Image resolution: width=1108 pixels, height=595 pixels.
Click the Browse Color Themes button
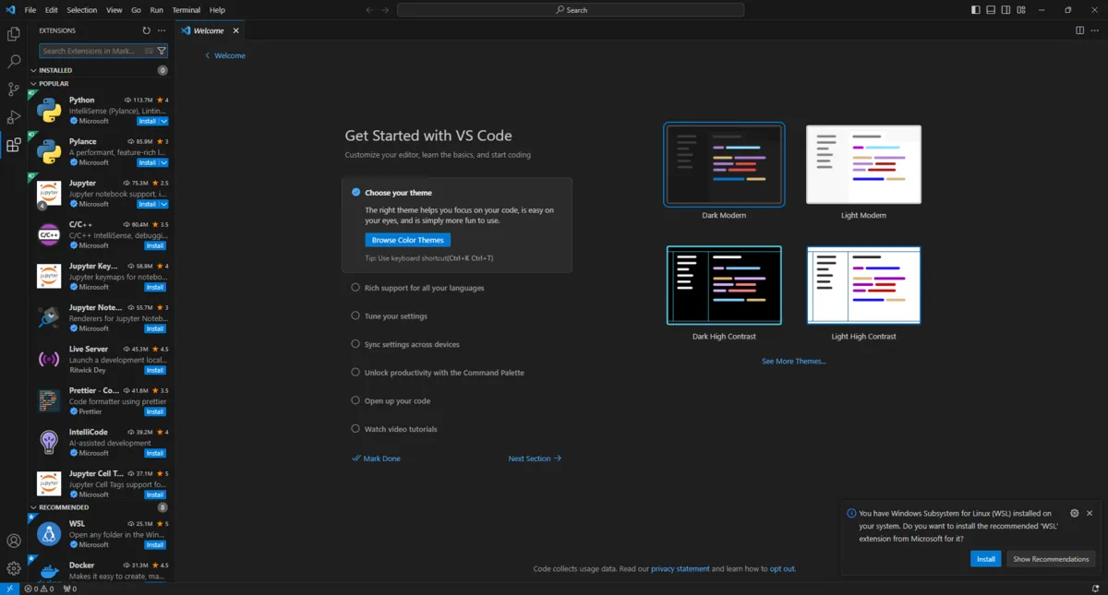[407, 239]
